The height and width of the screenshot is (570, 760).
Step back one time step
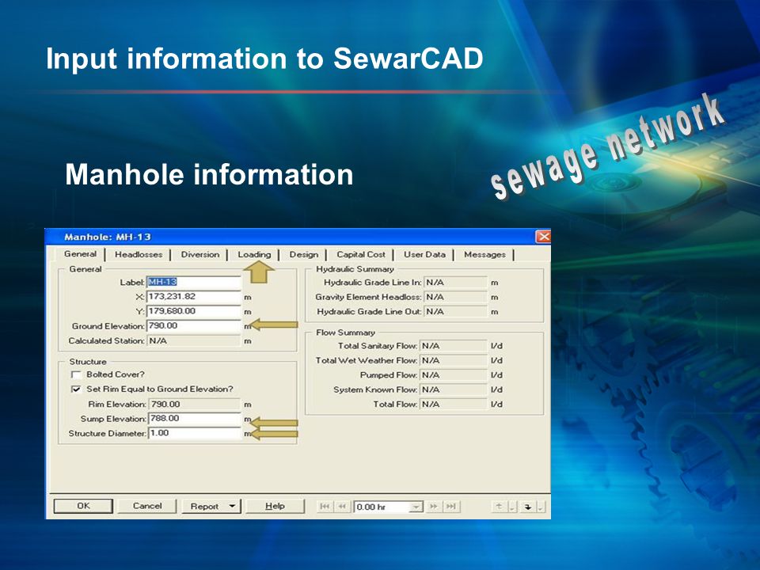click(342, 507)
